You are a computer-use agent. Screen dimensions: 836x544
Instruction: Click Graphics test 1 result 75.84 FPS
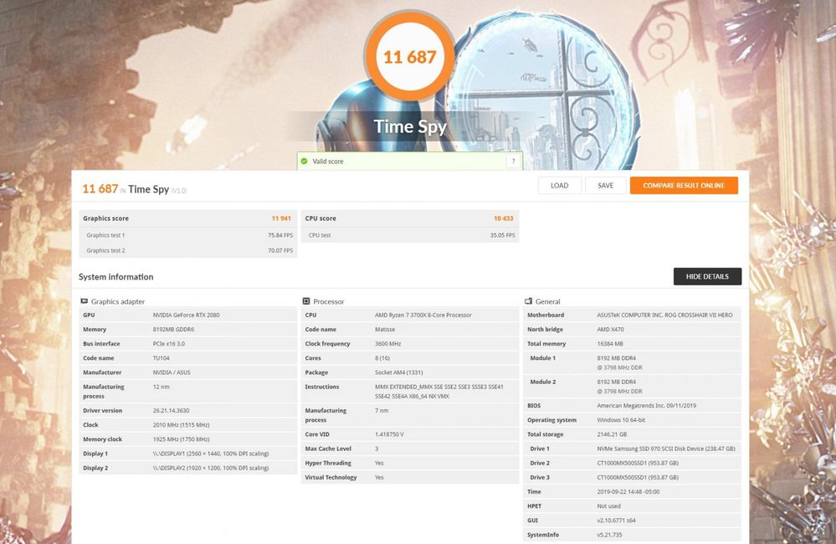pos(280,235)
